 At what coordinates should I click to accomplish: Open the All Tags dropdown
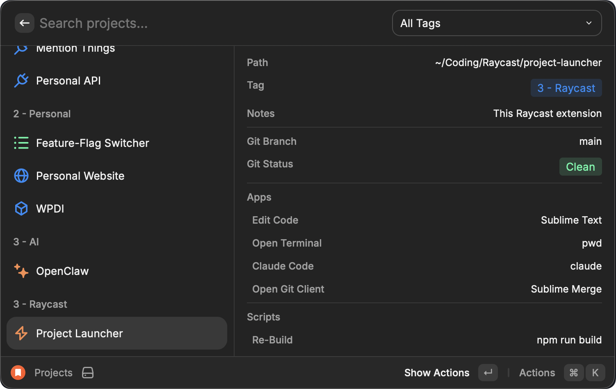coord(497,23)
